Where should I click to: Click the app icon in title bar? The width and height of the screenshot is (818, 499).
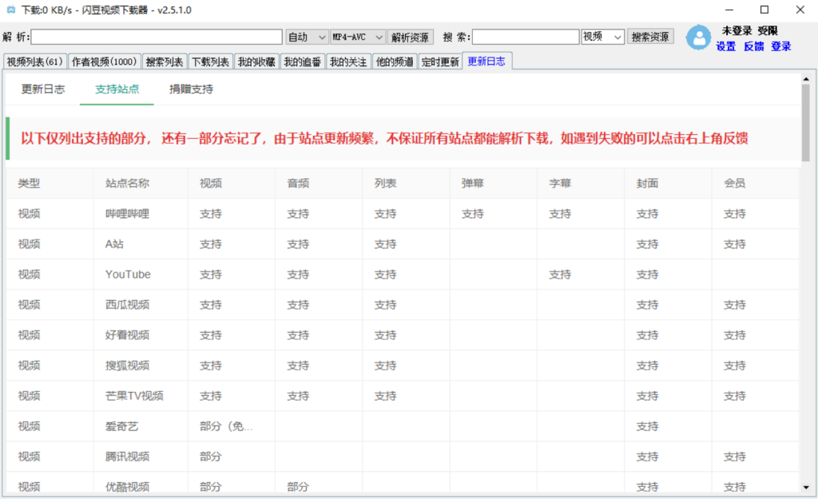[10, 10]
